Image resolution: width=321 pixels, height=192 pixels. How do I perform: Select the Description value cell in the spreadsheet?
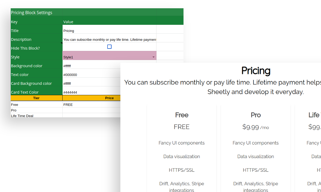pyautogui.click(x=109, y=38)
